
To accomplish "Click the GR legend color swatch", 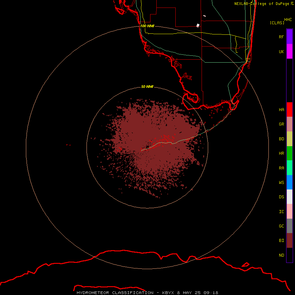I will click(289, 124).
